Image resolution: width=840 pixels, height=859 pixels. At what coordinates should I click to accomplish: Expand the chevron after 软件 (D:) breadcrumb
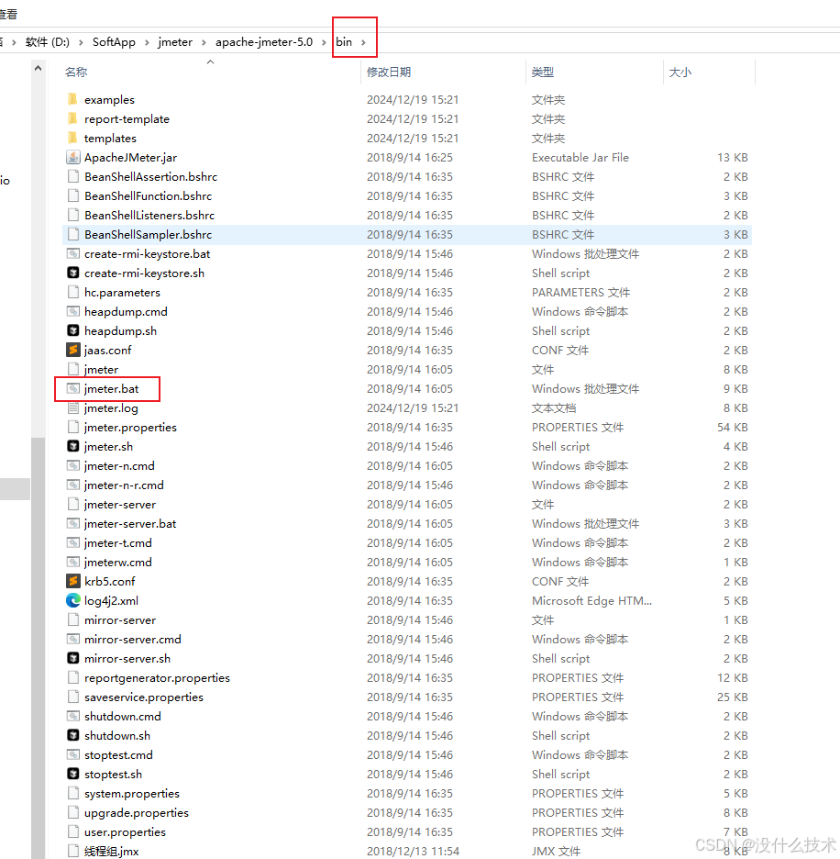[81, 42]
